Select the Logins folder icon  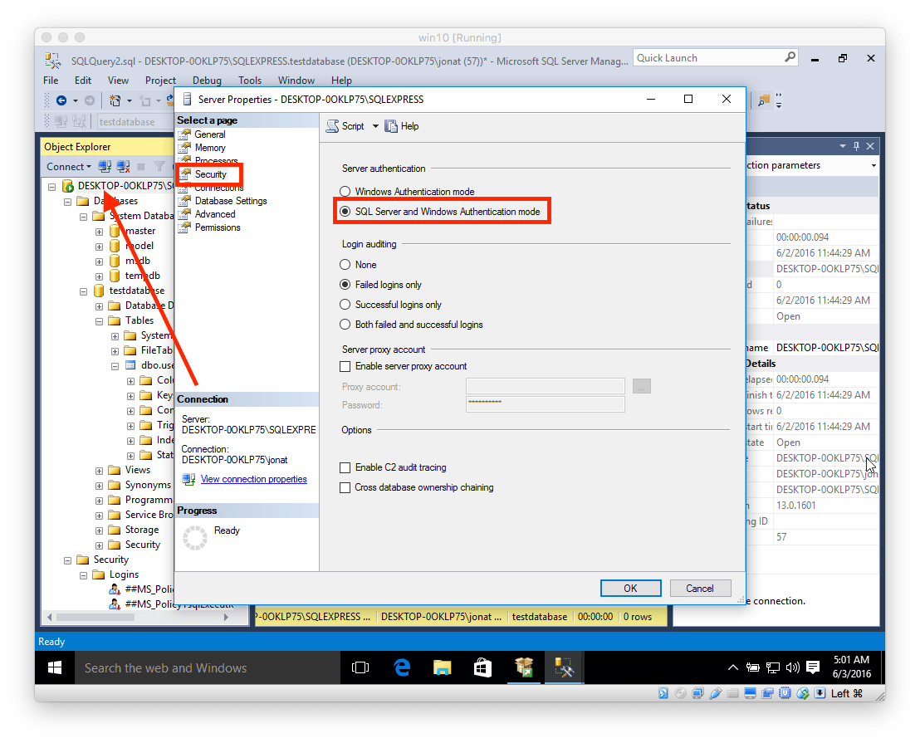pyautogui.click(x=99, y=574)
